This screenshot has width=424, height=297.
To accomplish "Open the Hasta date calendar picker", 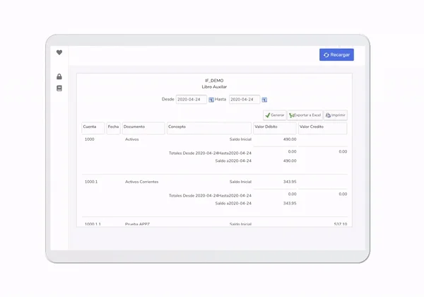I will tap(264, 100).
